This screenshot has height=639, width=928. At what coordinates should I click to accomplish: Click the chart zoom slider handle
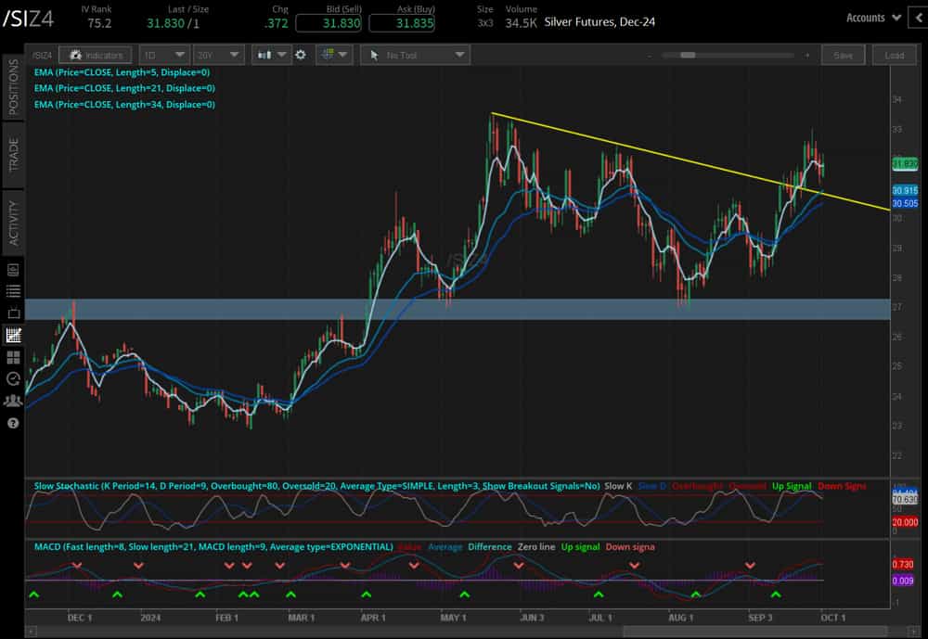pyautogui.click(x=687, y=55)
